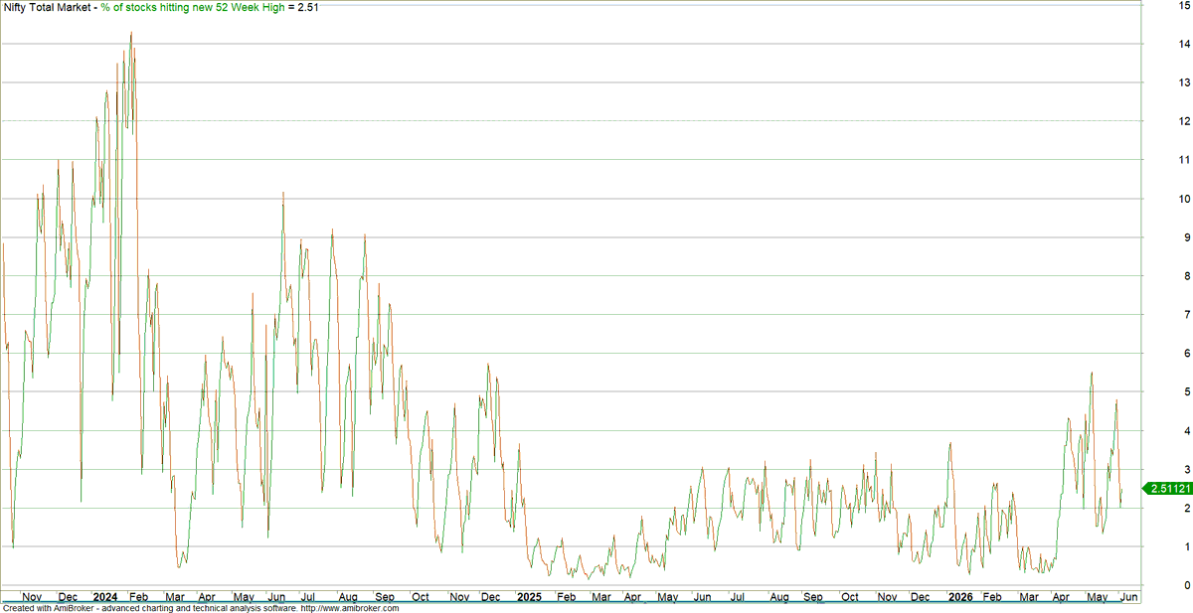Click the Dec label just before 2026

tap(921, 597)
